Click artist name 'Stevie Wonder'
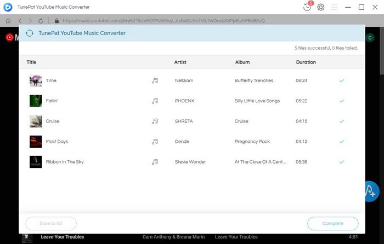The image size is (384, 244). click(190, 162)
